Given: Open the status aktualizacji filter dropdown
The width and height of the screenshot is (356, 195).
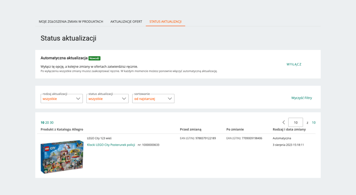Looking at the screenshot, I should (107, 99).
